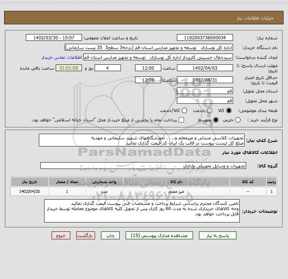Click the واحد شمارش column header
The image size is (288, 279).
tap(104, 182)
